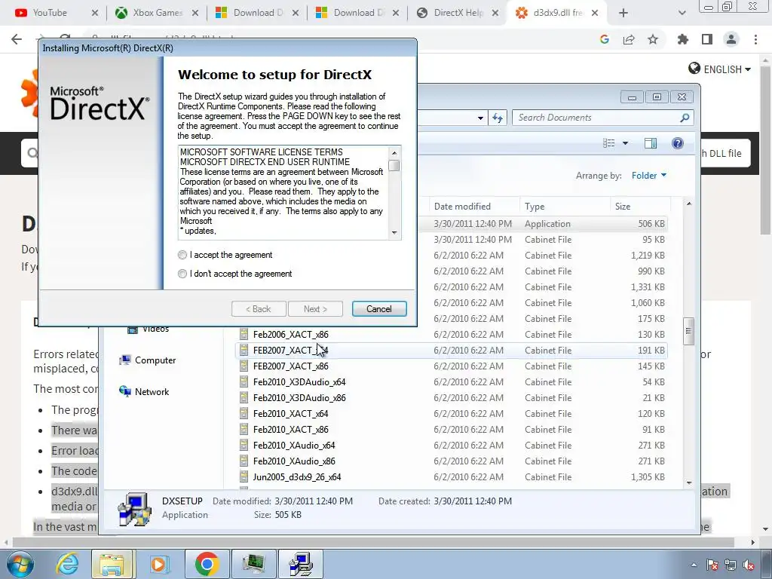
Task: Toggle Chrome side panel icon
Action: click(x=707, y=39)
